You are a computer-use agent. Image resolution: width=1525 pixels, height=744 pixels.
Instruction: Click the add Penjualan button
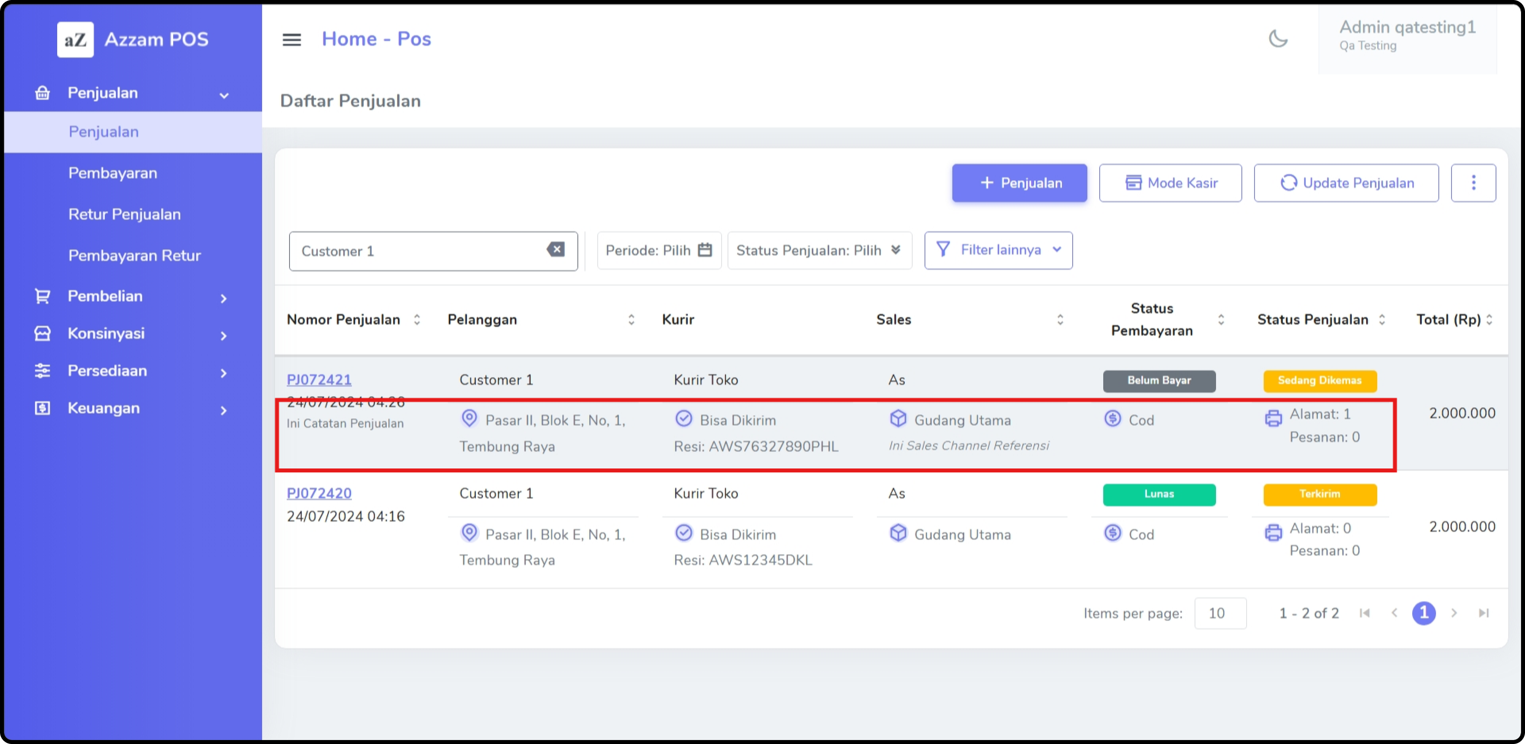pyautogui.click(x=1019, y=183)
